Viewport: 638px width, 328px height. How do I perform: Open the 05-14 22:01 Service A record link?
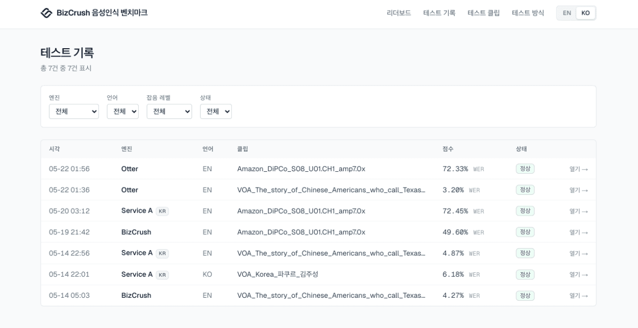click(578, 275)
